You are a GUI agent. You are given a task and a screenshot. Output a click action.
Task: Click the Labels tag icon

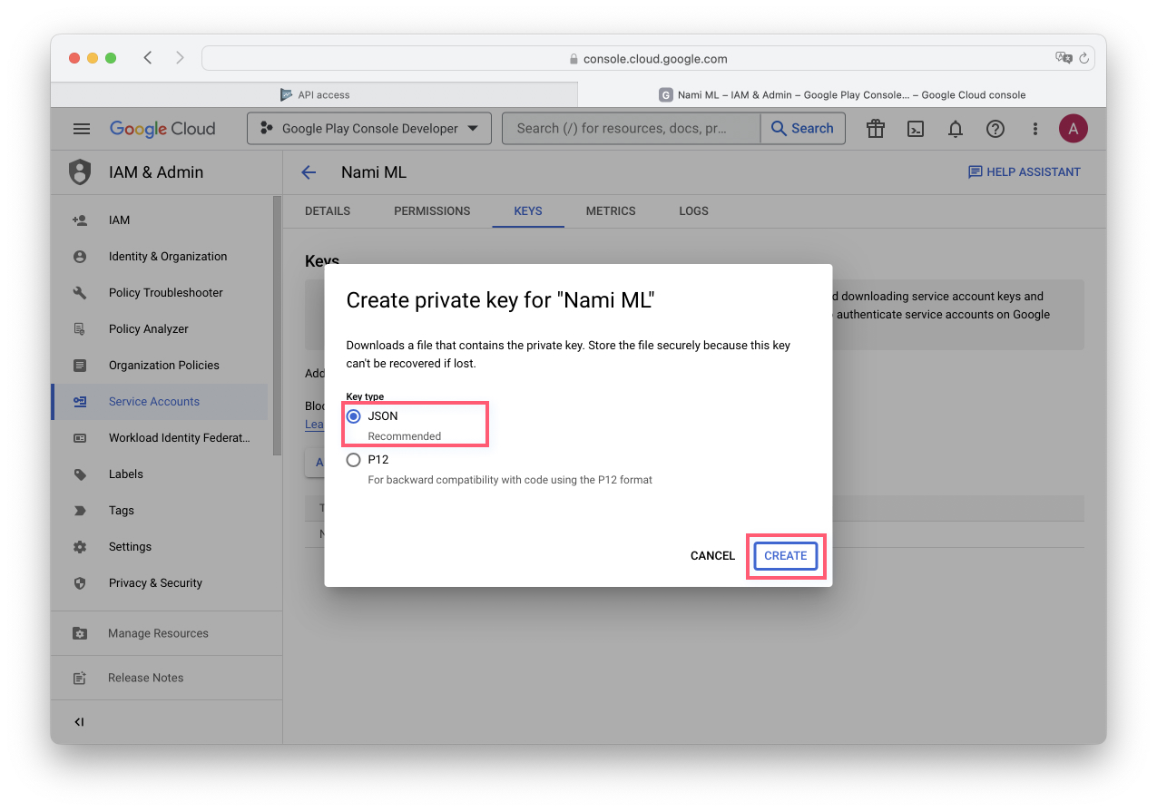coord(80,474)
